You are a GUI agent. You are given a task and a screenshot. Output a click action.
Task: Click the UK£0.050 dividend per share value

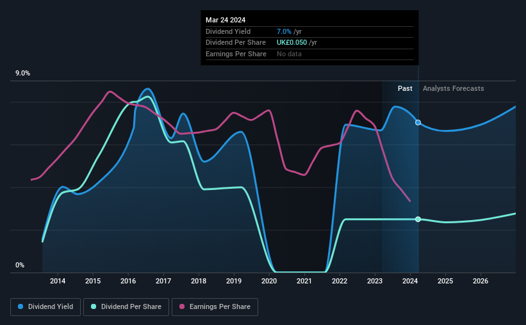point(292,43)
